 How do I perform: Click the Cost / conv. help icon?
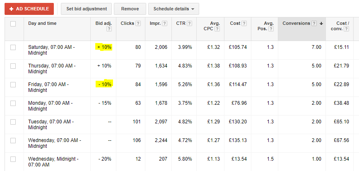347,29
